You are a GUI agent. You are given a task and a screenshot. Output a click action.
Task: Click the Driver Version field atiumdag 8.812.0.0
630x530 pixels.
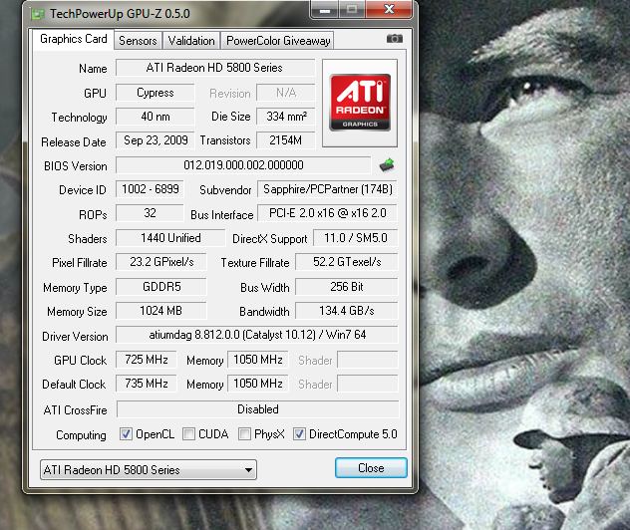tap(257, 335)
